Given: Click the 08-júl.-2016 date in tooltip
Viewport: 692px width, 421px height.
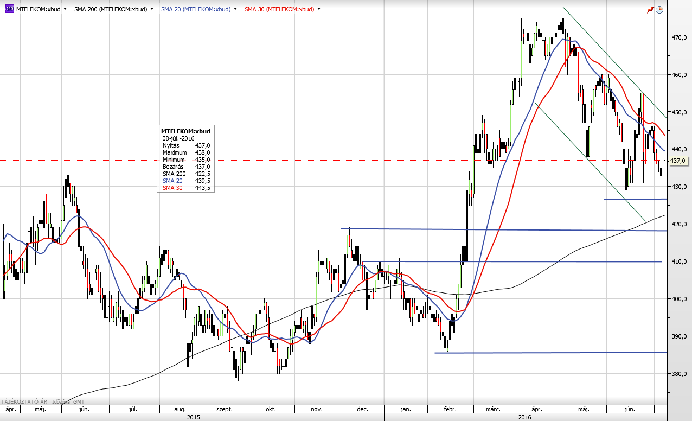Looking at the screenshot, I should 178,138.
